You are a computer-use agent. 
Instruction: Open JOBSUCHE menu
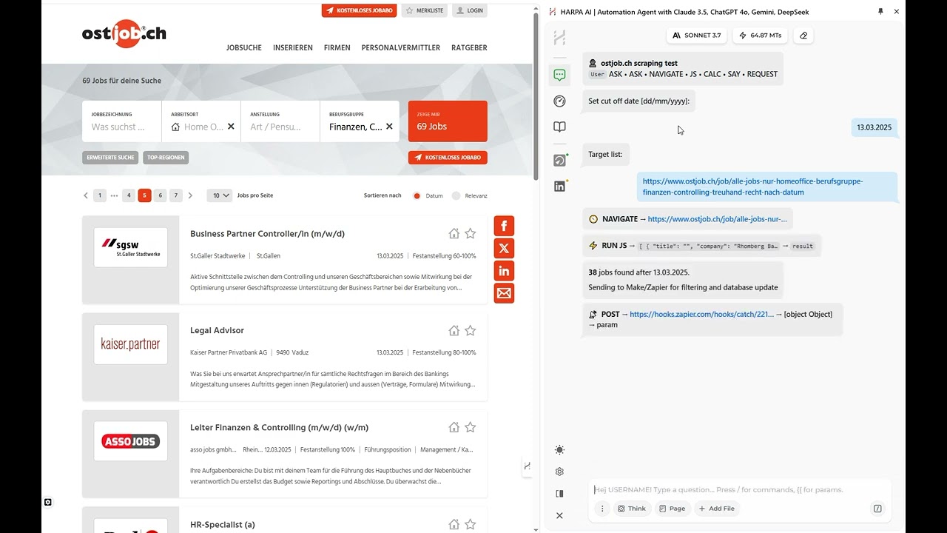[x=244, y=47]
